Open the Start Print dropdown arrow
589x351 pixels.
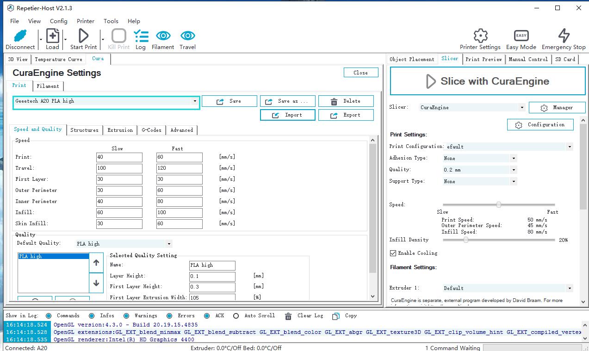click(102, 39)
